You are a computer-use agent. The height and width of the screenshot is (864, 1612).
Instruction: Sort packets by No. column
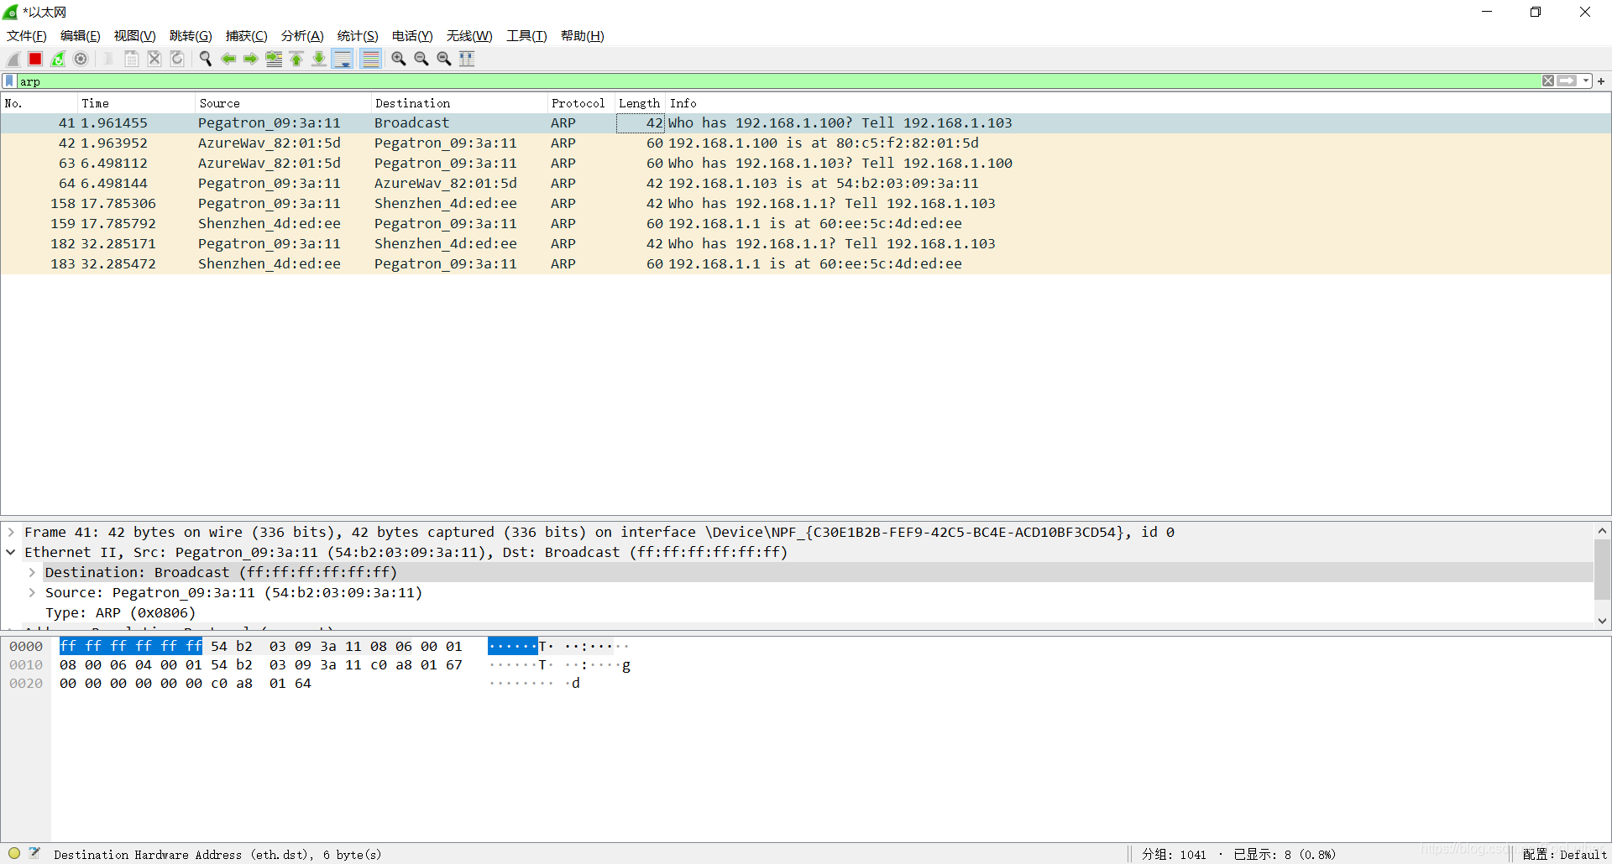coord(39,103)
